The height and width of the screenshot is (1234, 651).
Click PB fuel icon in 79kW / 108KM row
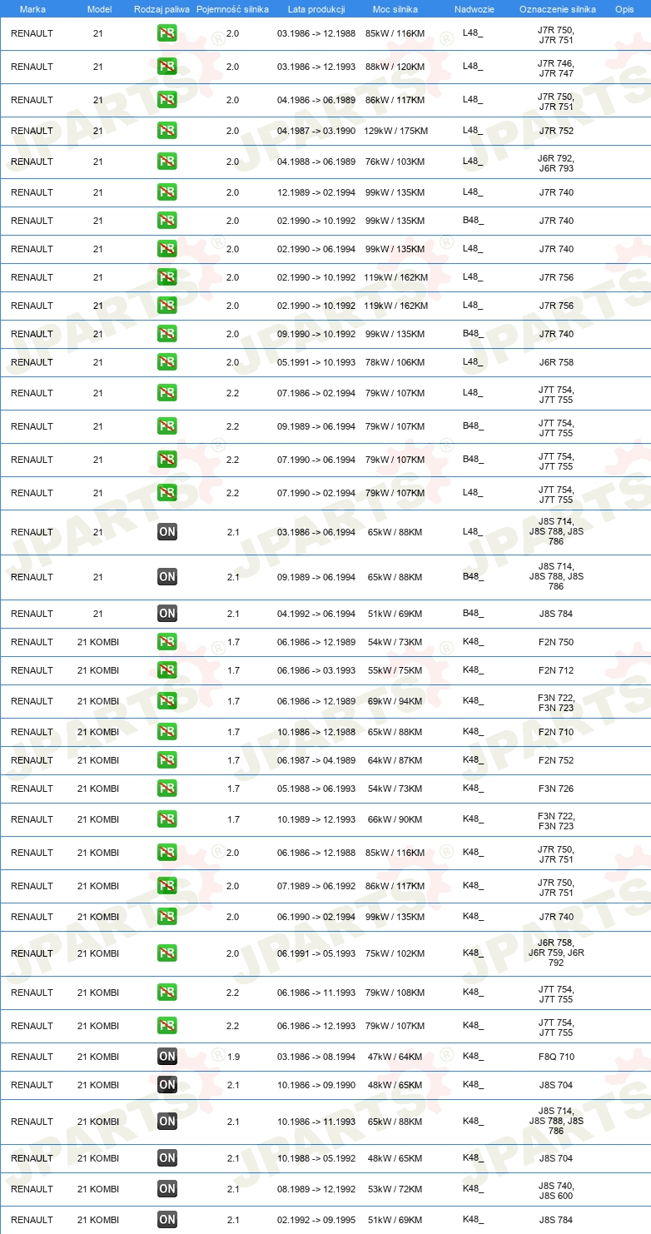click(x=167, y=993)
